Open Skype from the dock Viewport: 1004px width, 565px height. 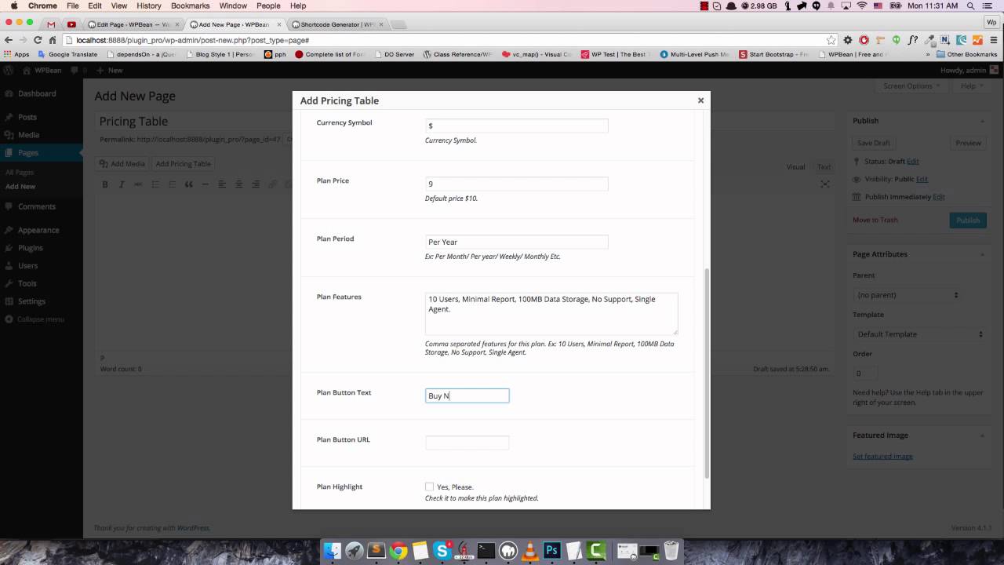[x=442, y=551]
